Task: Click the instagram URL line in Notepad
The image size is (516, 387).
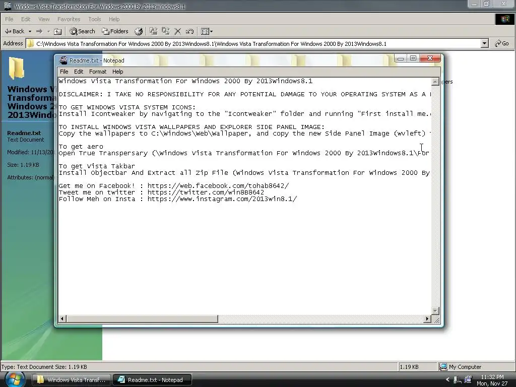Action: (x=178, y=199)
